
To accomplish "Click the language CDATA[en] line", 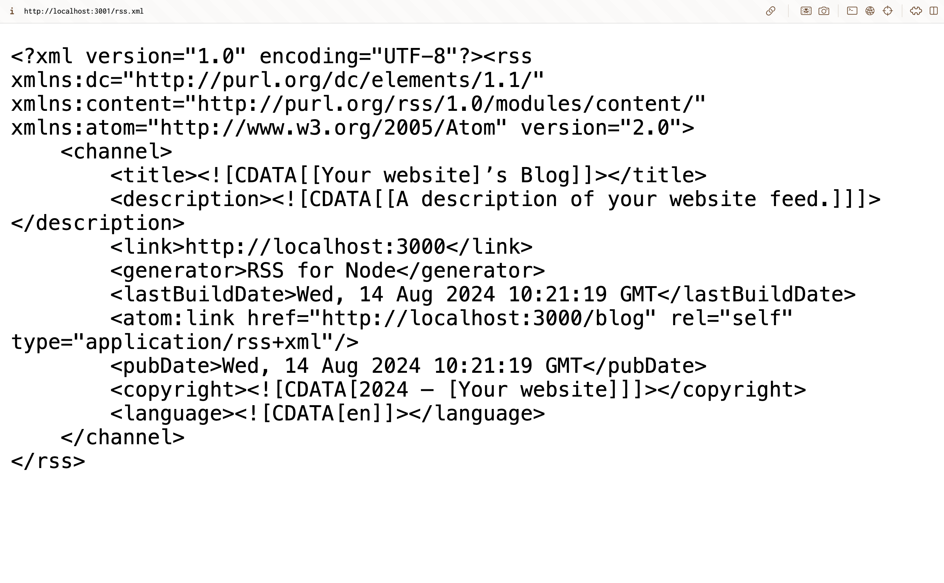I will (x=328, y=414).
